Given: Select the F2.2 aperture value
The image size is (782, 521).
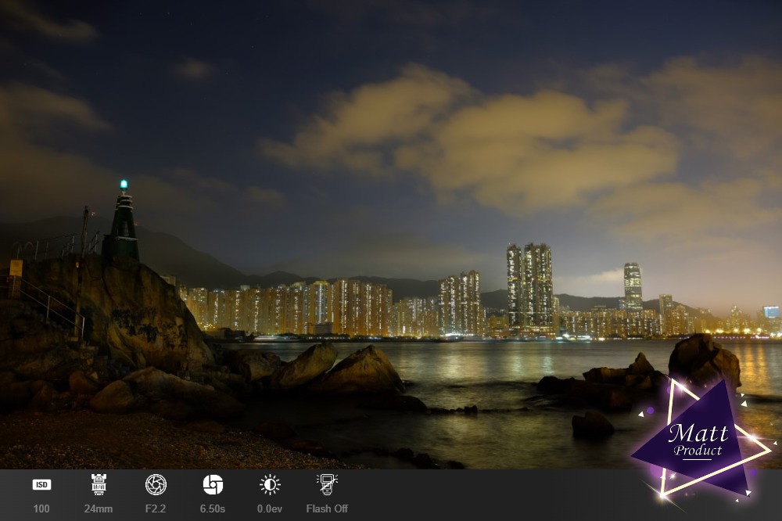Looking at the screenshot, I should coord(156,508).
